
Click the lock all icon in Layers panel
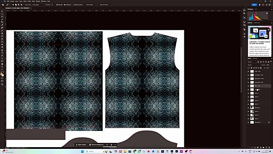(261, 68)
